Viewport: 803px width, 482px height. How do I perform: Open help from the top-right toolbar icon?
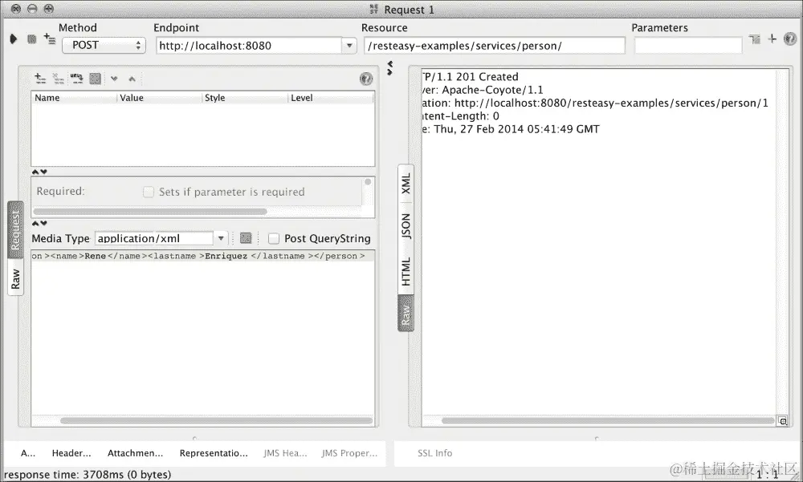[790, 38]
